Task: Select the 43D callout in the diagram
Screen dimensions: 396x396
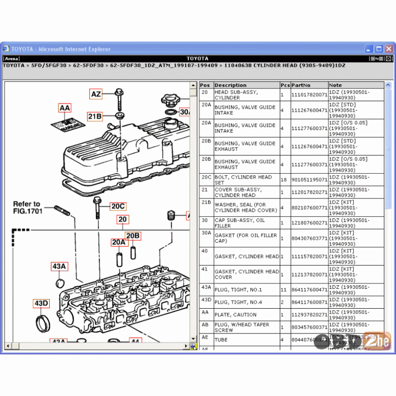Action: click(x=41, y=303)
